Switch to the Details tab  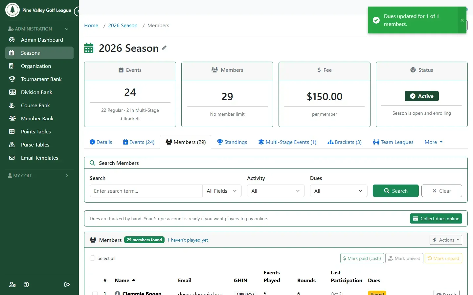[101, 142]
